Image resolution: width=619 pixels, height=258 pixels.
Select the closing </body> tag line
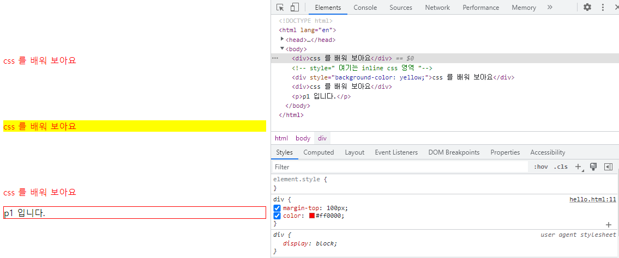click(298, 106)
